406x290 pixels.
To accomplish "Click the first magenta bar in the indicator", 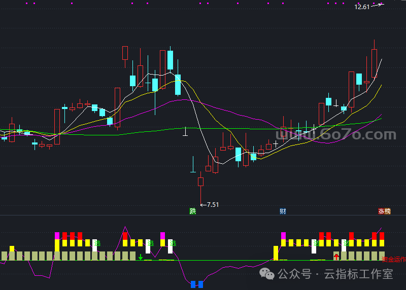I will (x=57, y=235).
